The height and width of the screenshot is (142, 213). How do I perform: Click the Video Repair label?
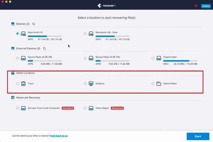tap(102, 108)
